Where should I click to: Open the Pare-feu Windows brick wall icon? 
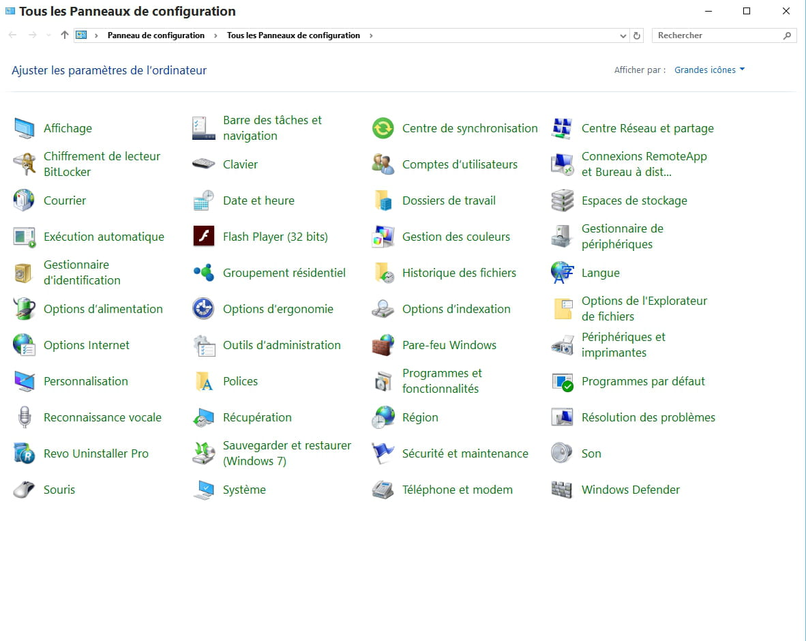[x=383, y=345]
